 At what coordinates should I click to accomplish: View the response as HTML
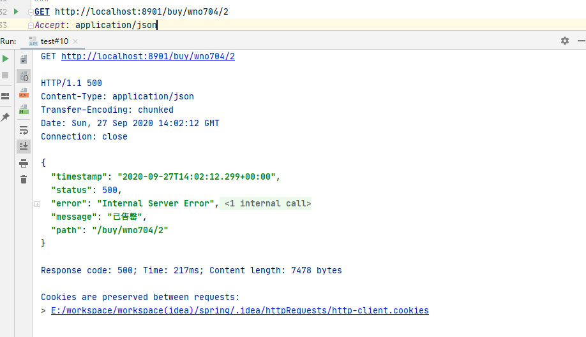click(24, 110)
